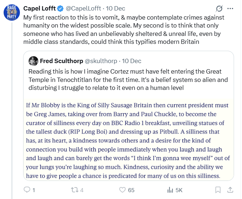Bookmark this tweet
Screen dimensions: 242x199
pos(218,190)
